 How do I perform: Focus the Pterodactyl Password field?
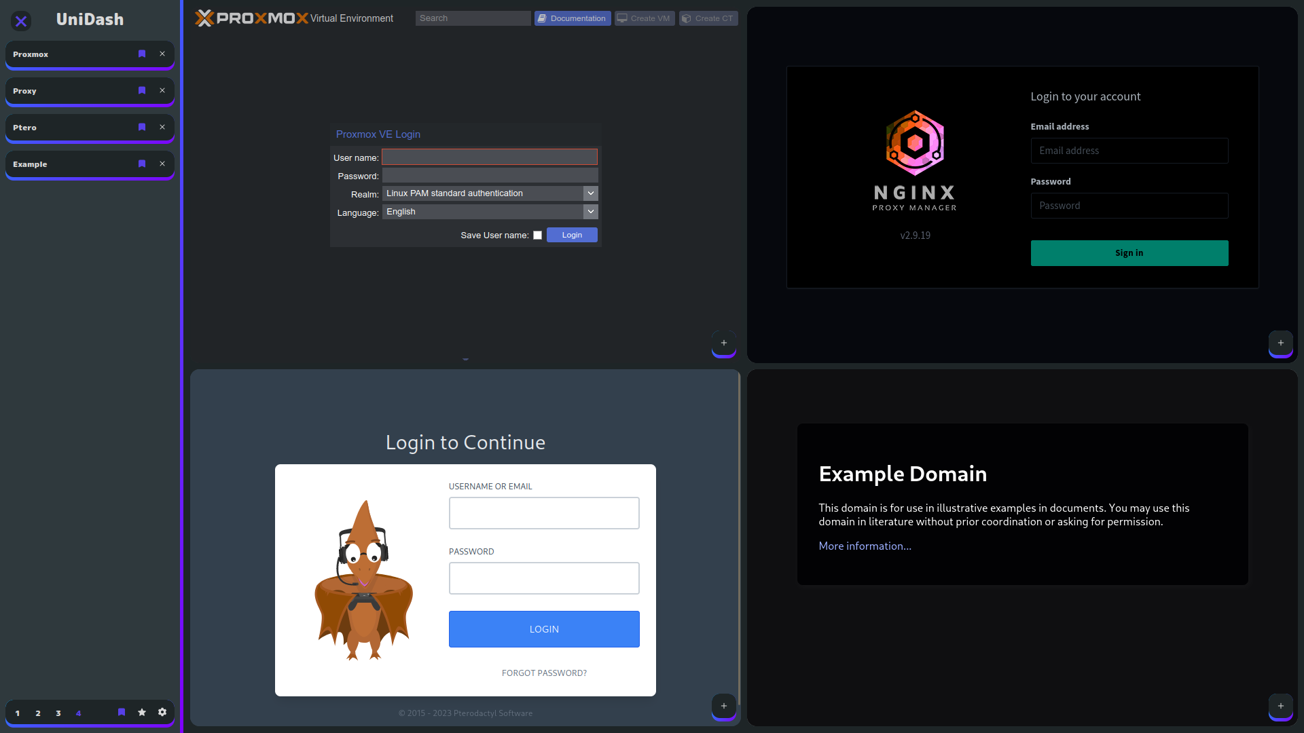(544, 578)
